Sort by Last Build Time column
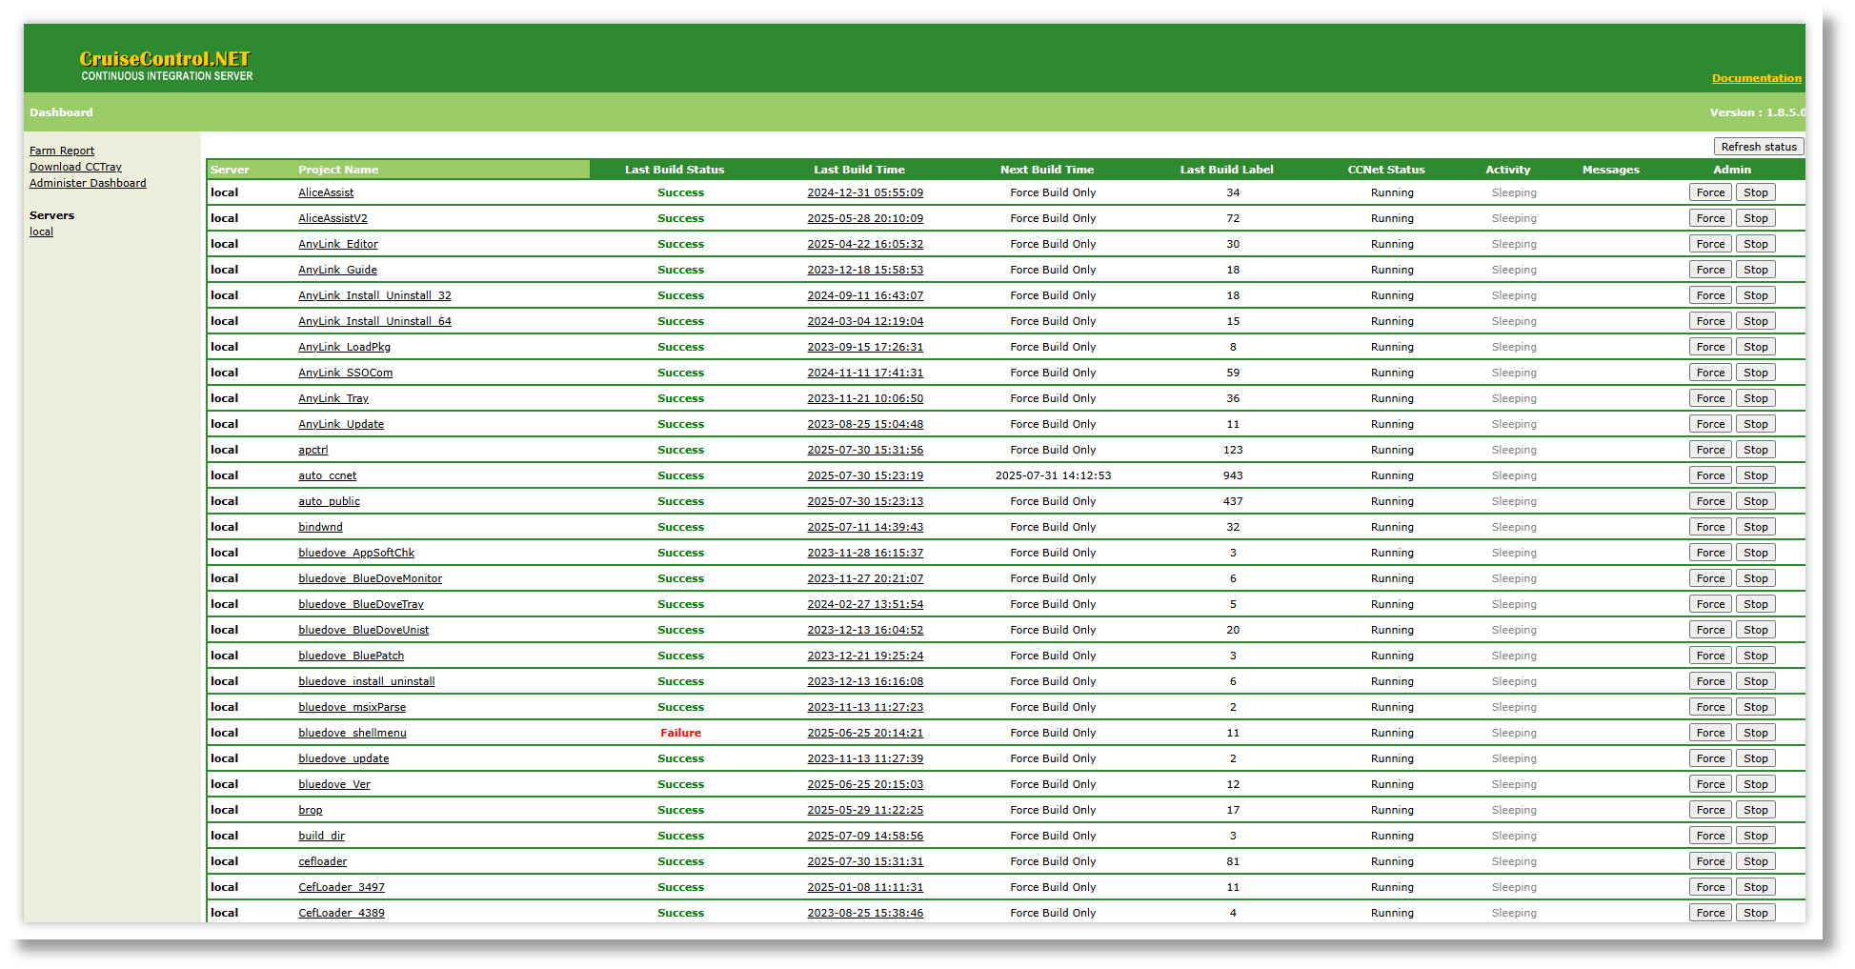The image size is (1855, 969). click(859, 170)
